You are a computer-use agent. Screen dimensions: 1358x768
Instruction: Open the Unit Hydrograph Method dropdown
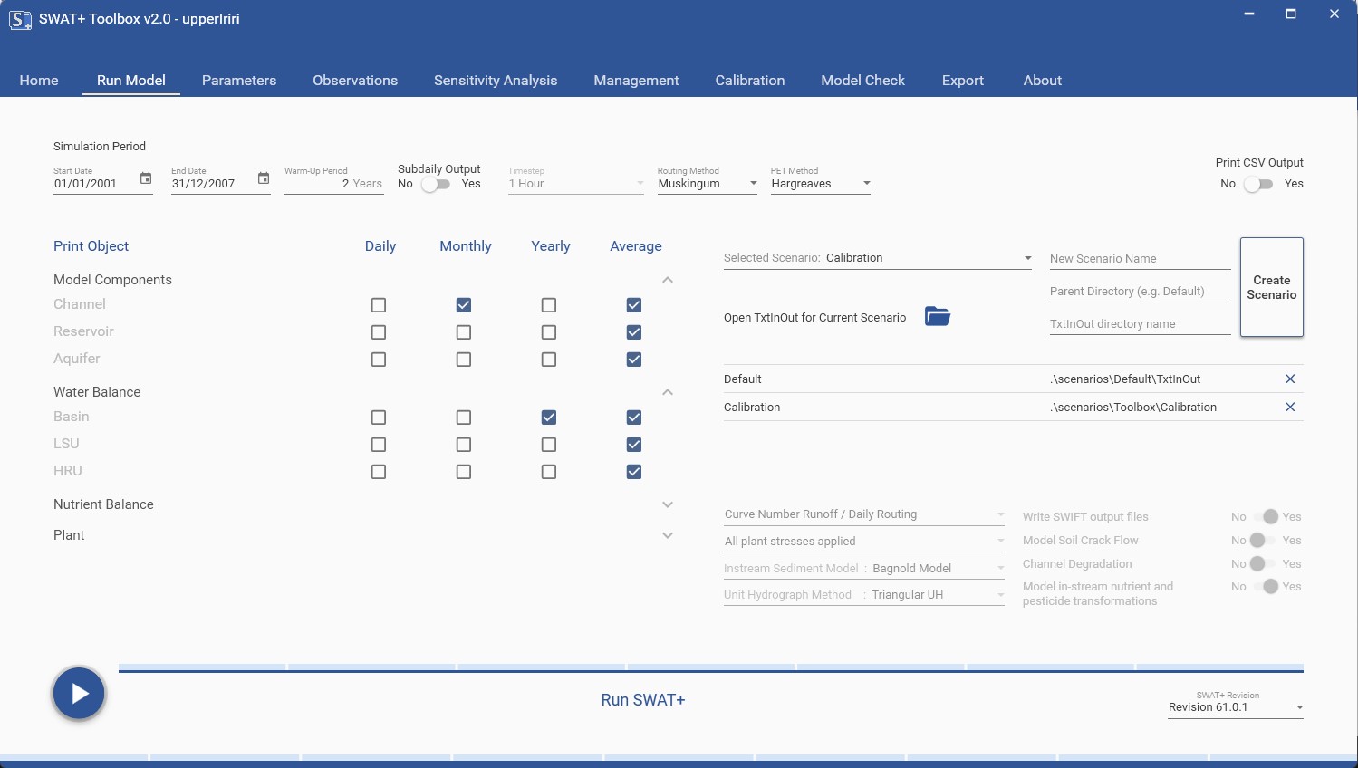(x=864, y=595)
